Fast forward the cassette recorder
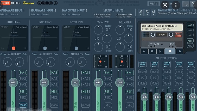The height and width of the screenshot is (111, 197). pos(152,51)
